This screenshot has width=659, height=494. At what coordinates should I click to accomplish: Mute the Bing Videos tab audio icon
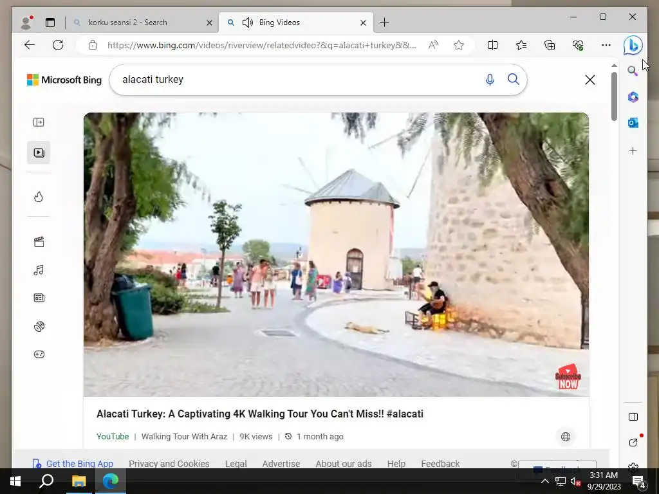point(248,23)
